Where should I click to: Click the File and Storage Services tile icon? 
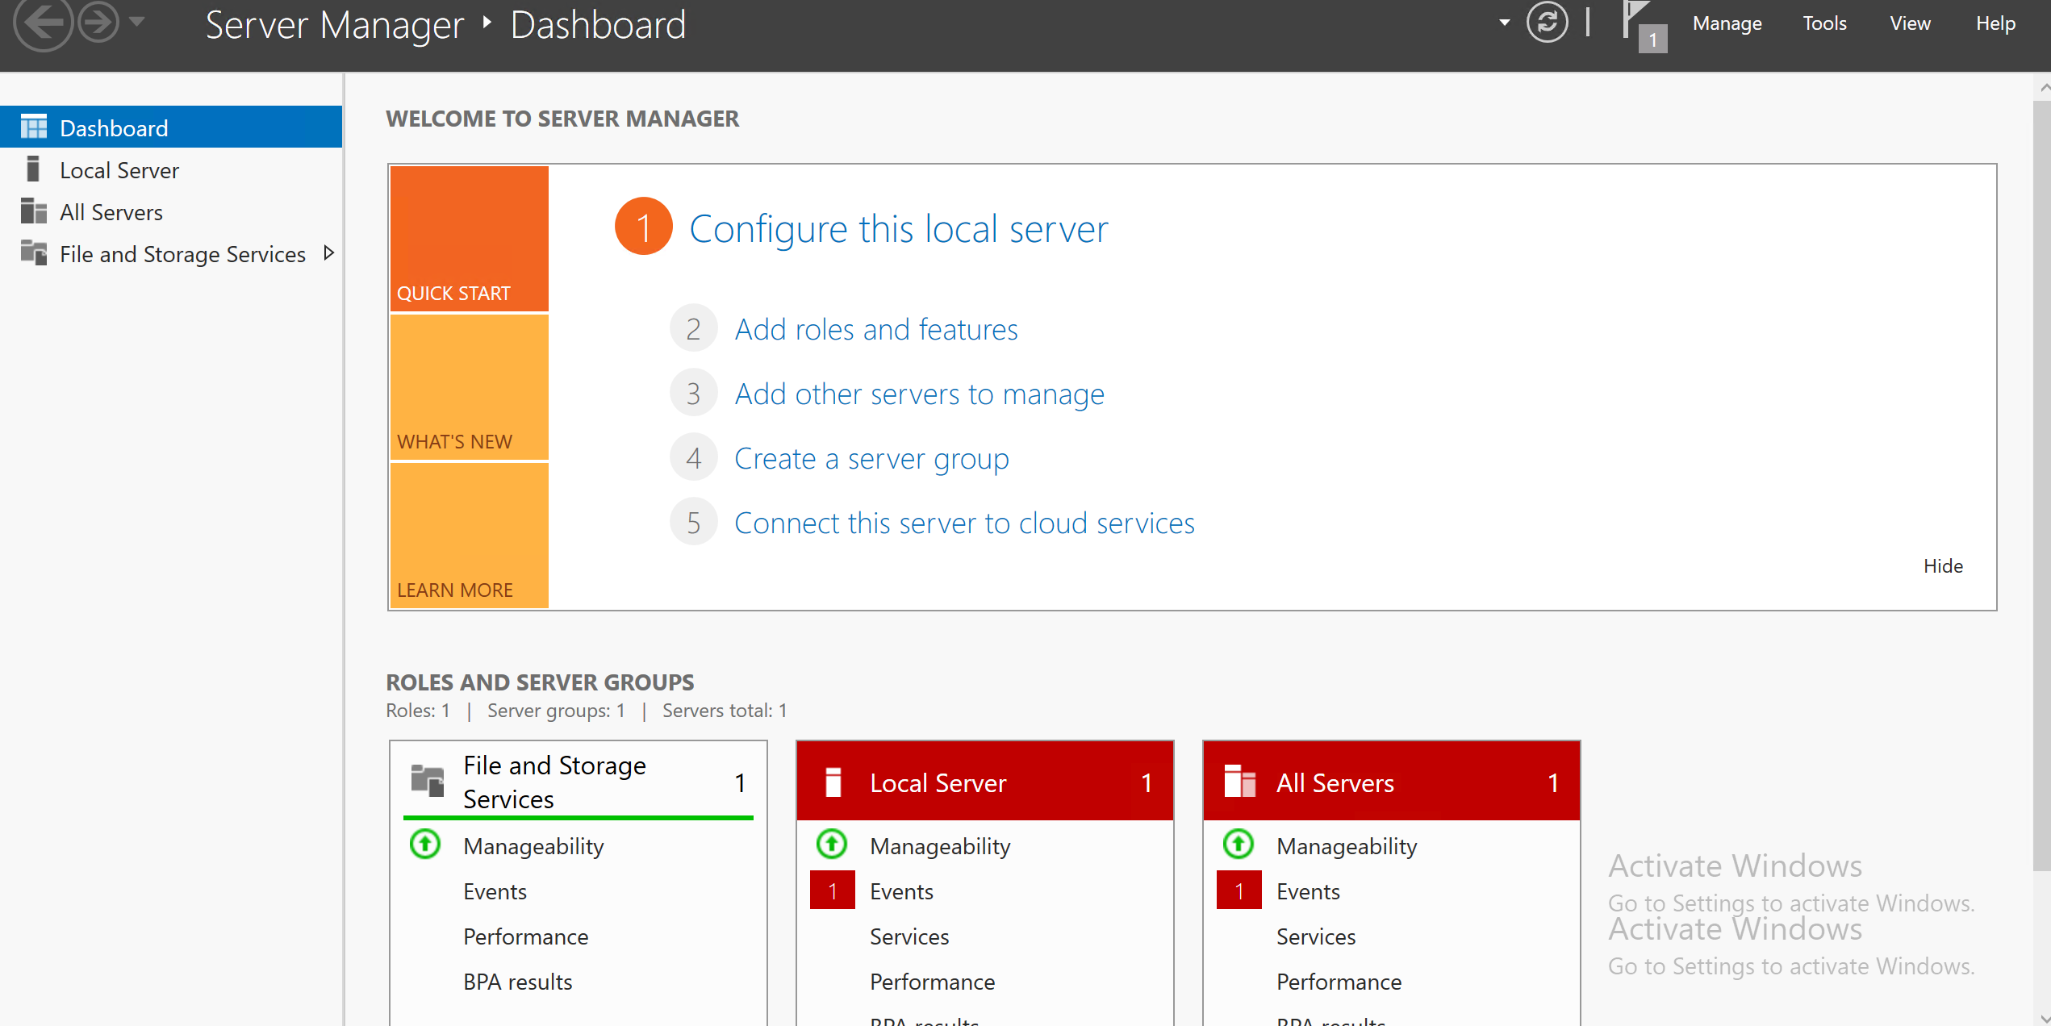[428, 780]
